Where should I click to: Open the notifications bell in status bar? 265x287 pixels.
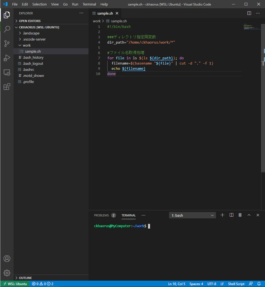pyautogui.click(x=259, y=284)
